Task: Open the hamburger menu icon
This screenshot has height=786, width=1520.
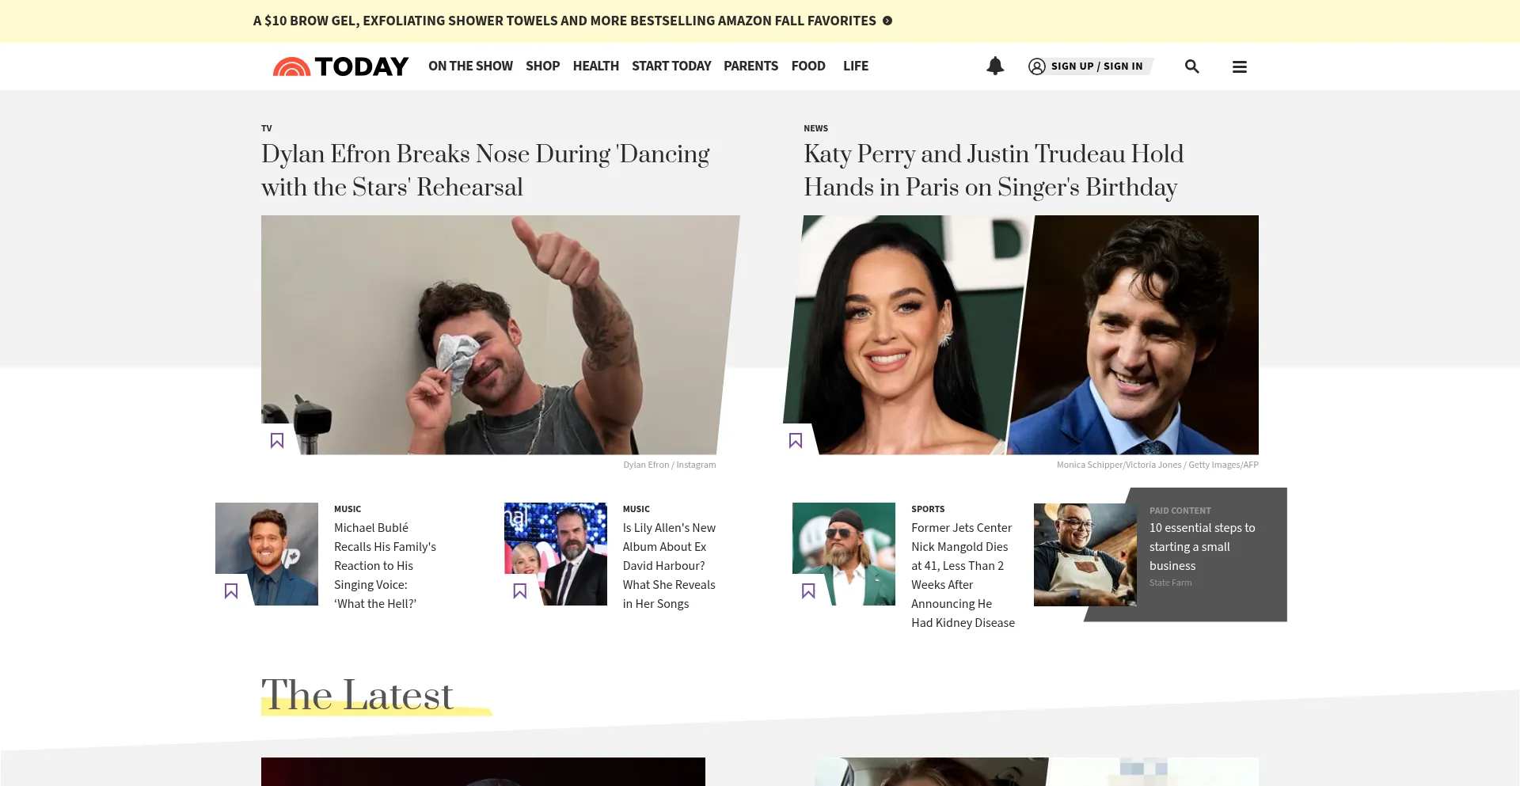Action: click(x=1240, y=67)
